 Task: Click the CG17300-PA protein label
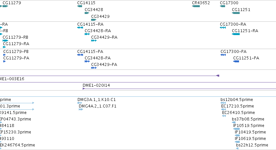tap(234, 52)
